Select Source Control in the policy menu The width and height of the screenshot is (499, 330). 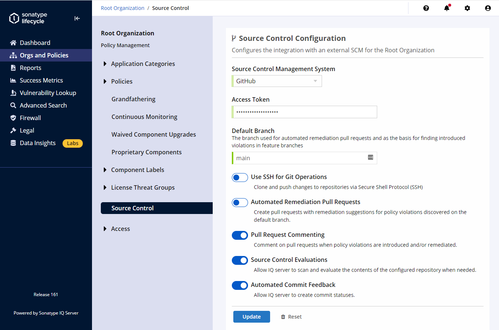pos(157,208)
